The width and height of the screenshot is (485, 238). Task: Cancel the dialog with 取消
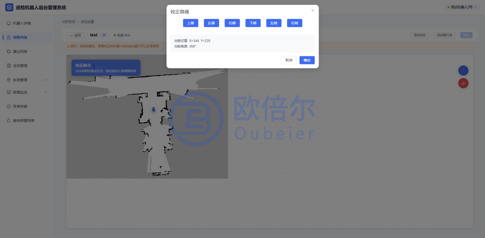click(289, 60)
